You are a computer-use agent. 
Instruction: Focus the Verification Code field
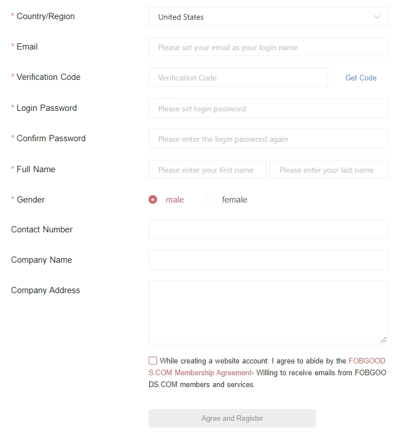point(238,78)
